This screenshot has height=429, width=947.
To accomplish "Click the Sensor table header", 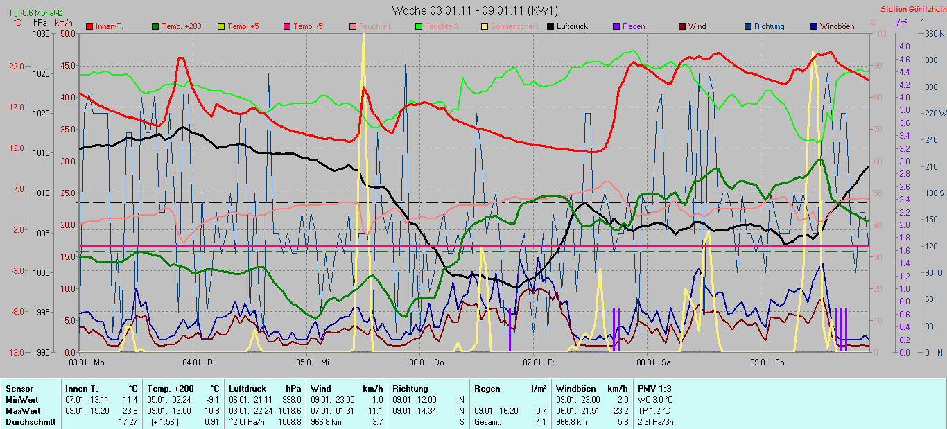I will pyautogui.click(x=19, y=389).
